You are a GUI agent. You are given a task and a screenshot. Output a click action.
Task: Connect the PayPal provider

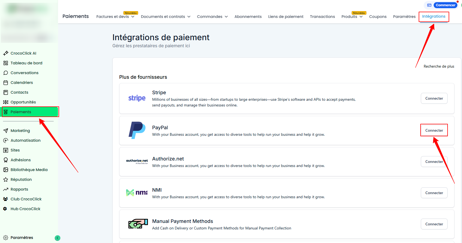434,130
